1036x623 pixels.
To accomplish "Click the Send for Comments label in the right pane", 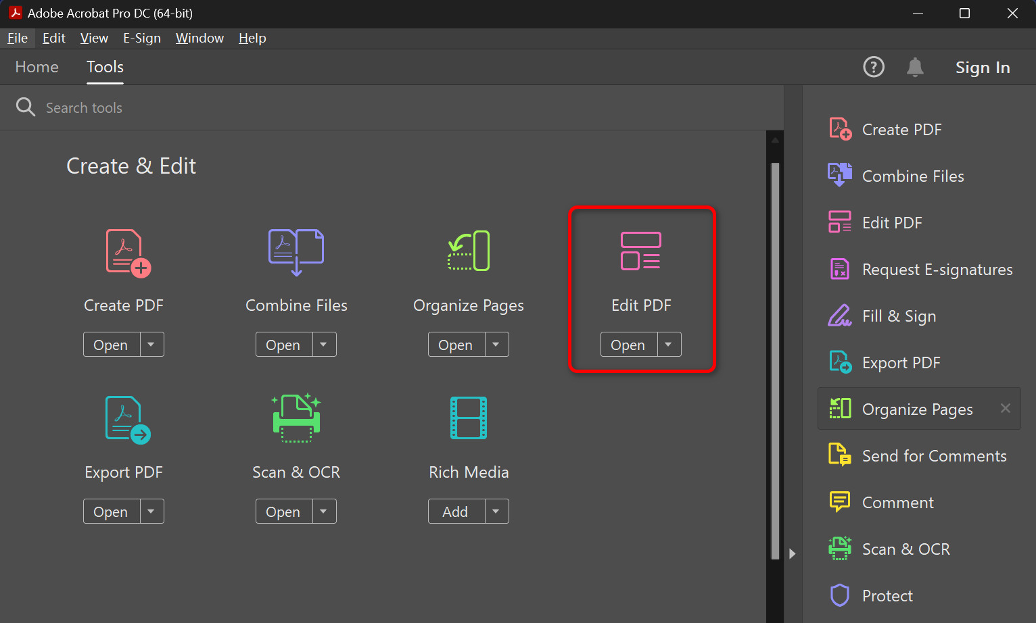I will coord(934,456).
